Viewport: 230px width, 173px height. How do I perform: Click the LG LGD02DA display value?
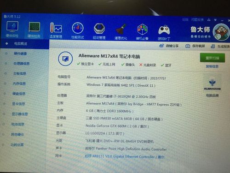click(105, 133)
